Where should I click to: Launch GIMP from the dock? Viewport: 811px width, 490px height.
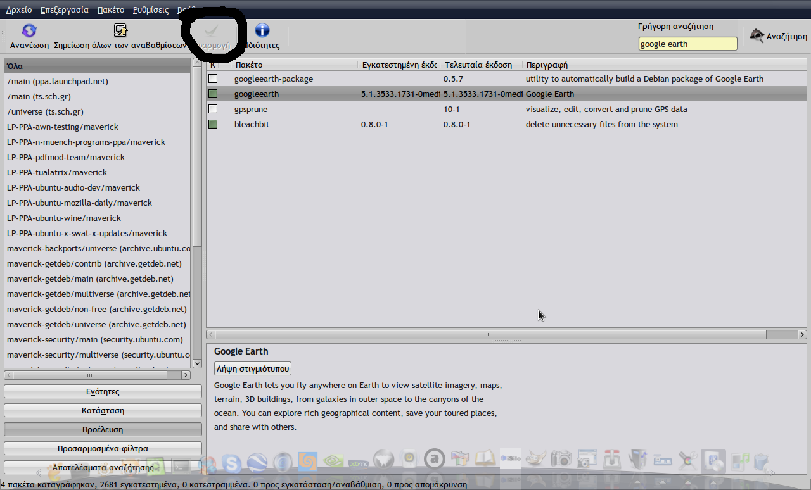(537, 459)
